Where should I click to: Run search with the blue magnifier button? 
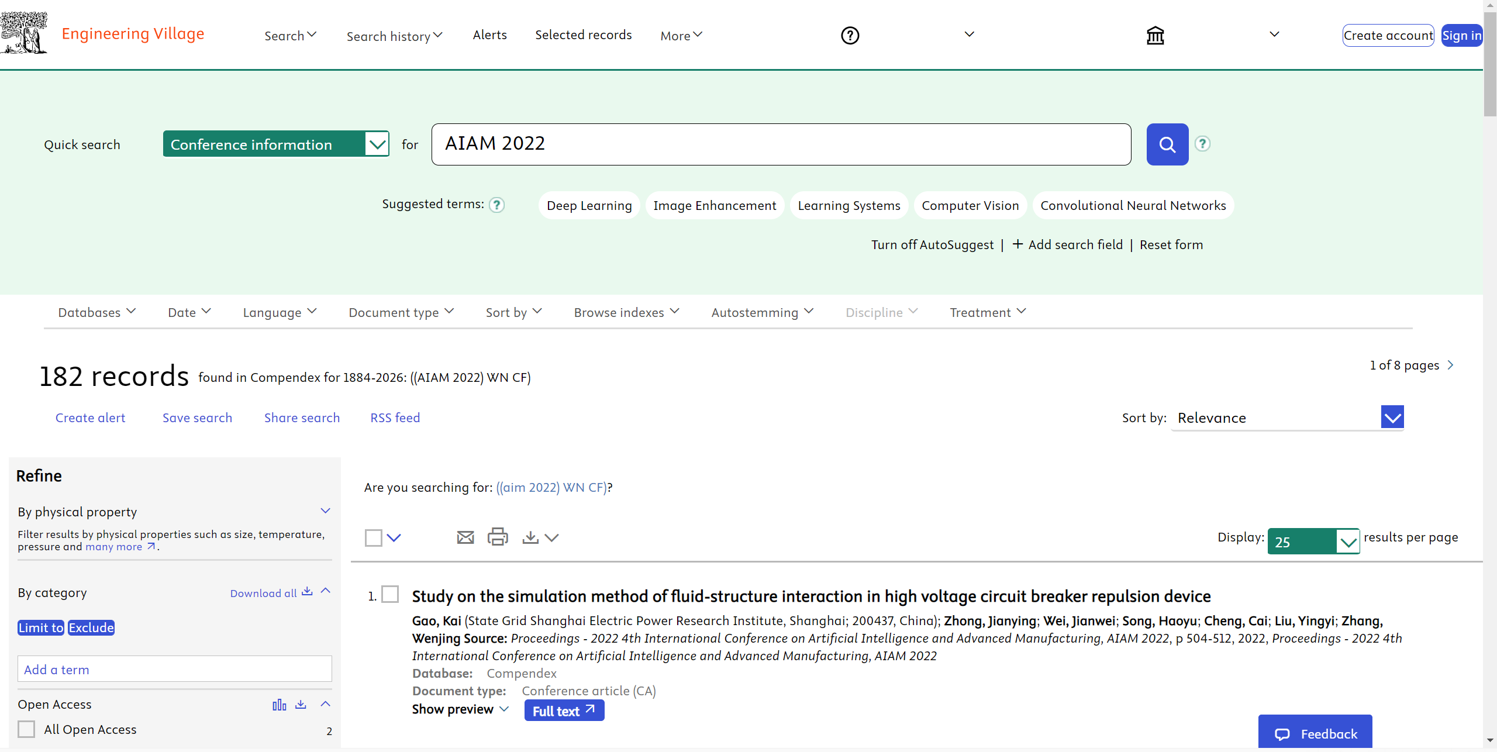point(1167,144)
